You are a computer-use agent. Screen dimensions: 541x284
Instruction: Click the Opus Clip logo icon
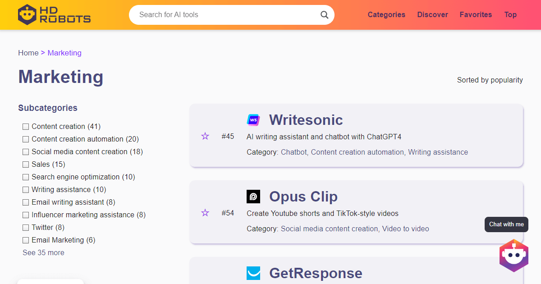point(253,197)
